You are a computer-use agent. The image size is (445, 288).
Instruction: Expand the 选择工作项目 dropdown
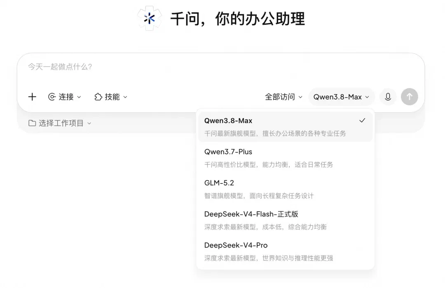(60, 123)
